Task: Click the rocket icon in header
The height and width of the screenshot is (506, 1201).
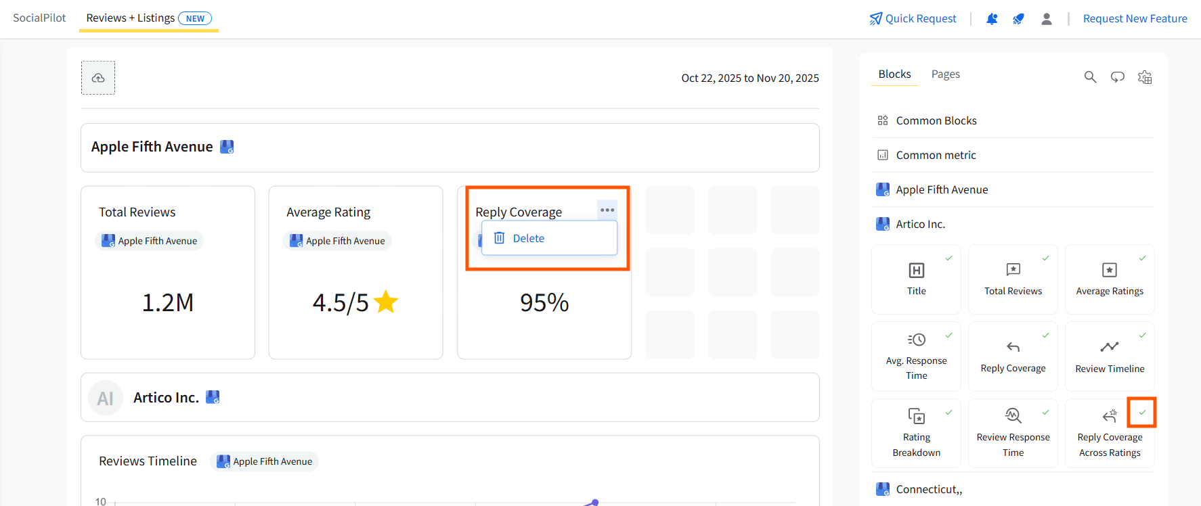Action: [x=1018, y=19]
